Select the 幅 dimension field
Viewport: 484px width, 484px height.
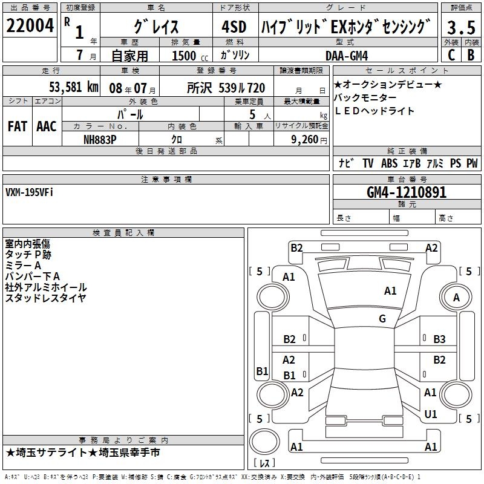[412, 218]
